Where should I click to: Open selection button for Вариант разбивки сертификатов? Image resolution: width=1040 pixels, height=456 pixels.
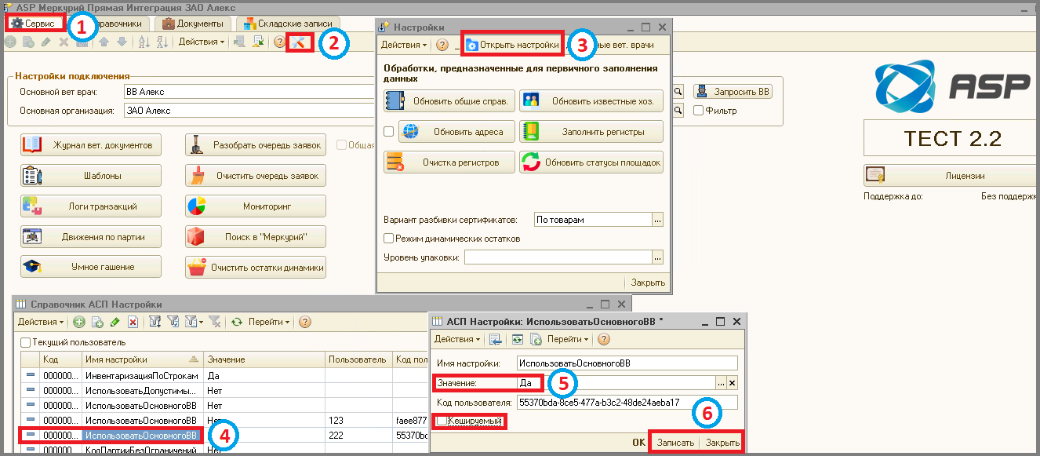tap(658, 220)
